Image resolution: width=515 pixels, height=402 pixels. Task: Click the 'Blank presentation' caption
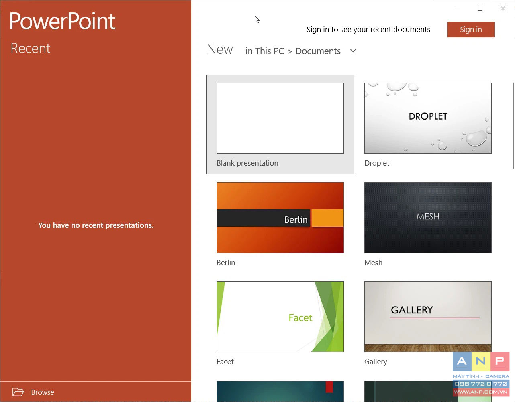tap(247, 163)
